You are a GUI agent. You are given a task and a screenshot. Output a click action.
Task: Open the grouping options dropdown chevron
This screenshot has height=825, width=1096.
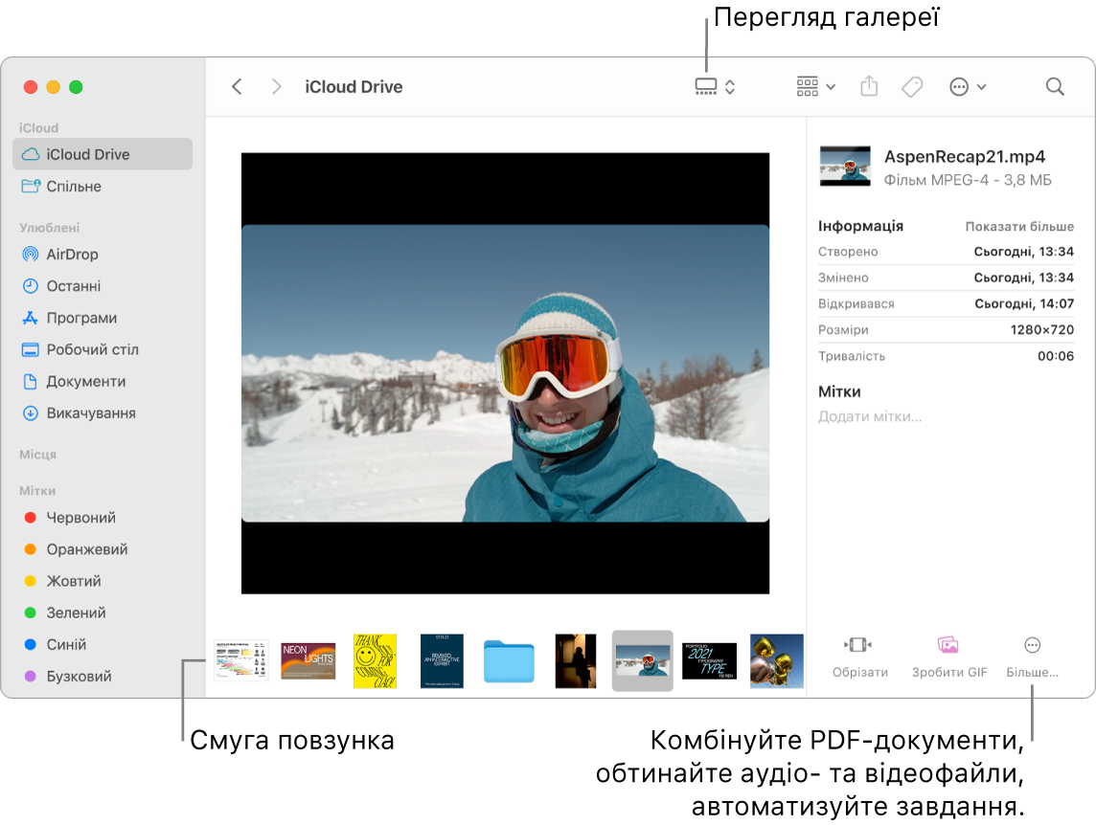[x=830, y=86]
